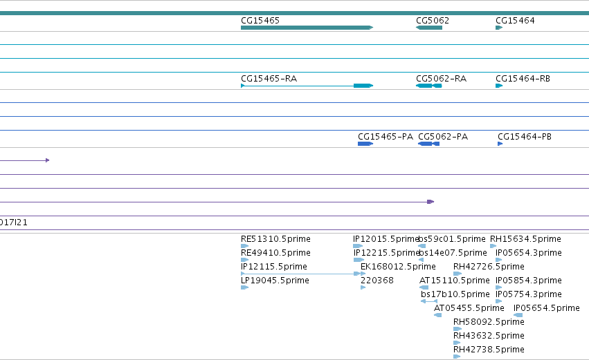
Task: Click the CG5062-RA transcript
Action: coord(429,86)
